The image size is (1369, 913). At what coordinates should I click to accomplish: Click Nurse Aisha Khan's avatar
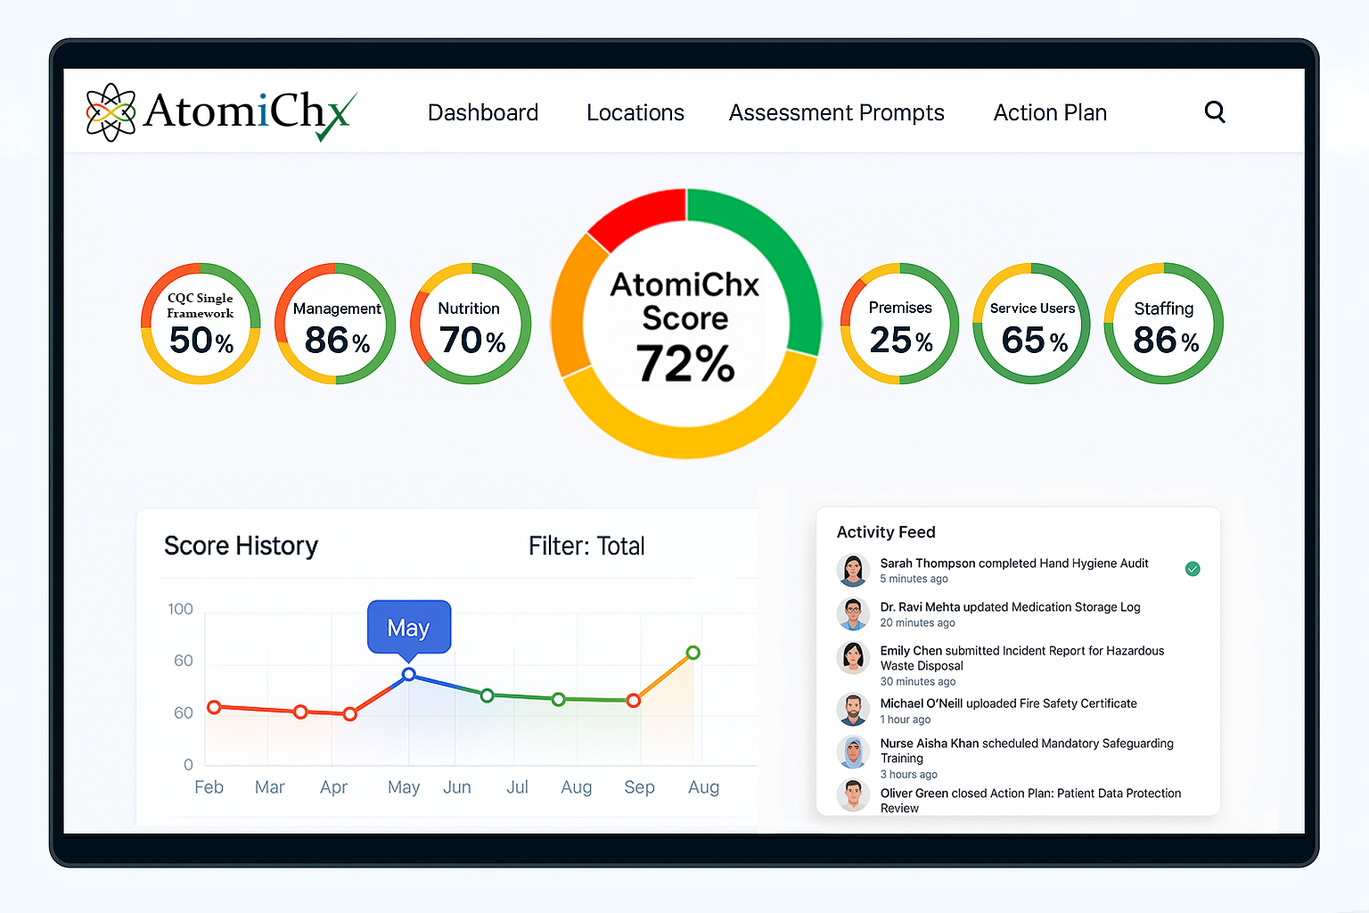pos(853,752)
